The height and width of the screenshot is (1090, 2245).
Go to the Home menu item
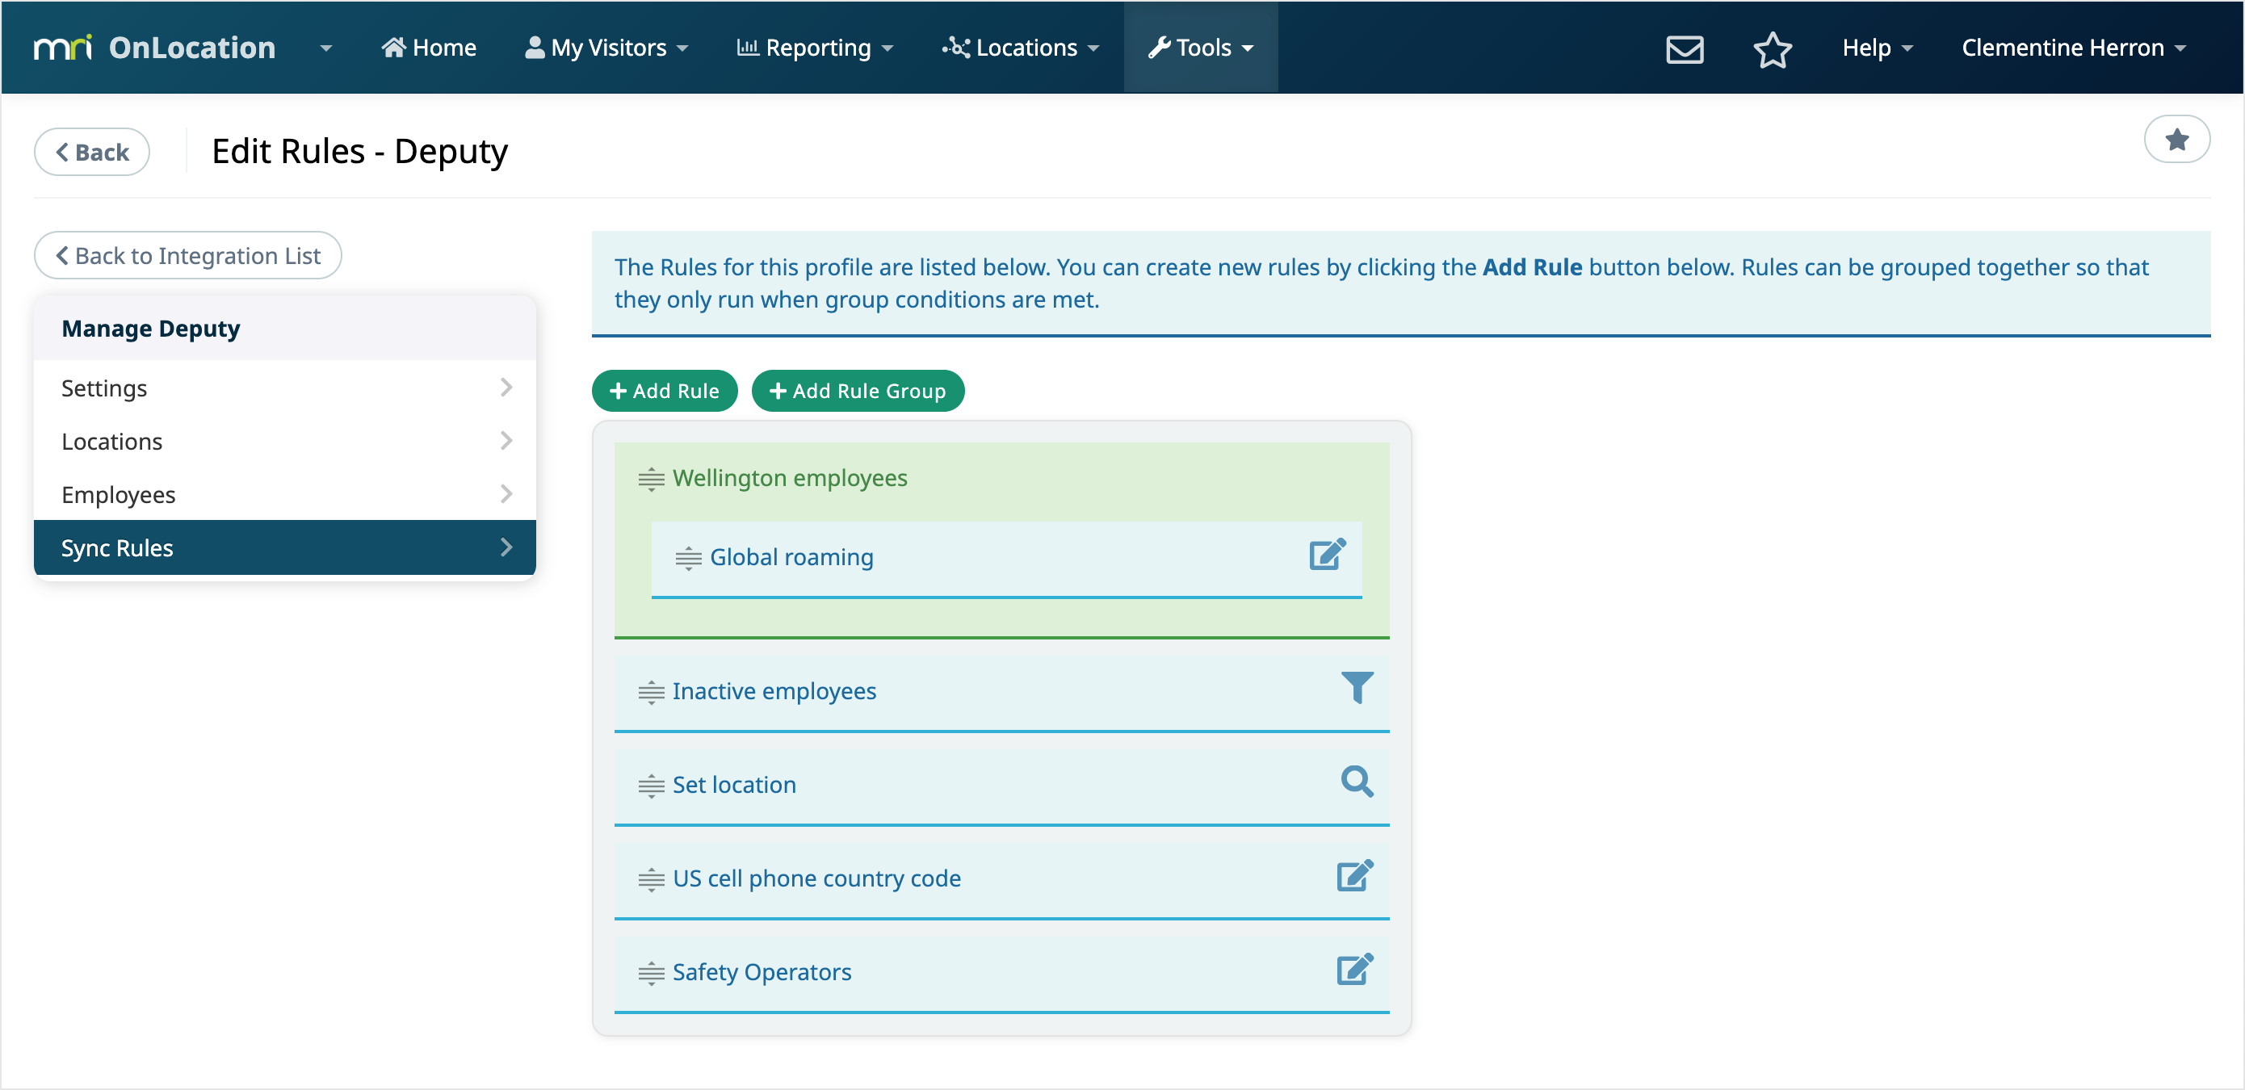coord(429,47)
